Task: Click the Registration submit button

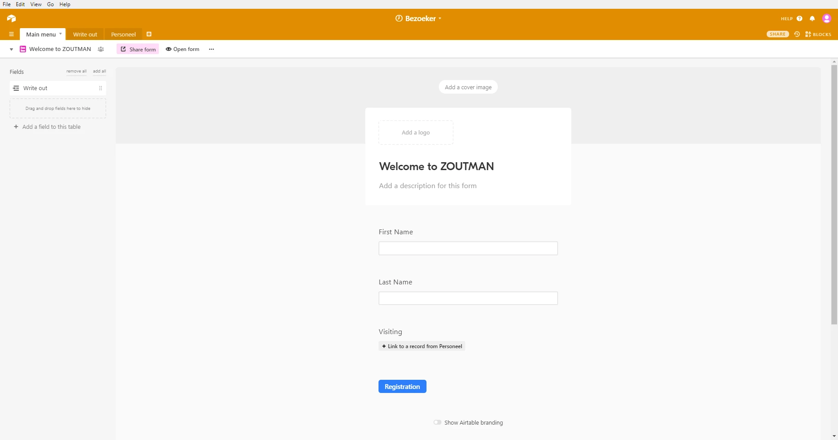Action: [402, 386]
